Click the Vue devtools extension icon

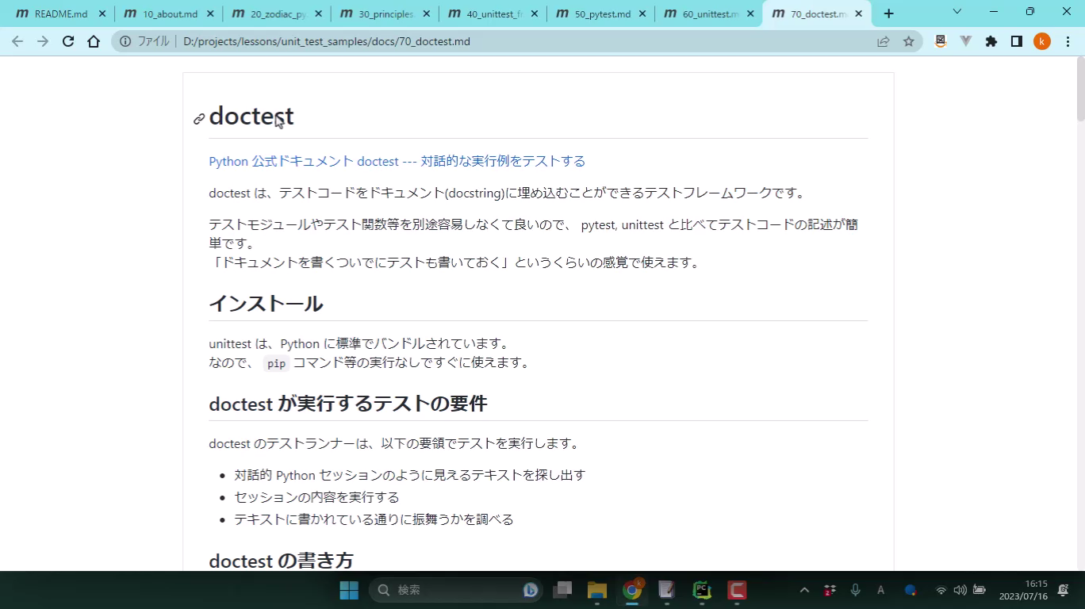pyautogui.click(x=966, y=41)
